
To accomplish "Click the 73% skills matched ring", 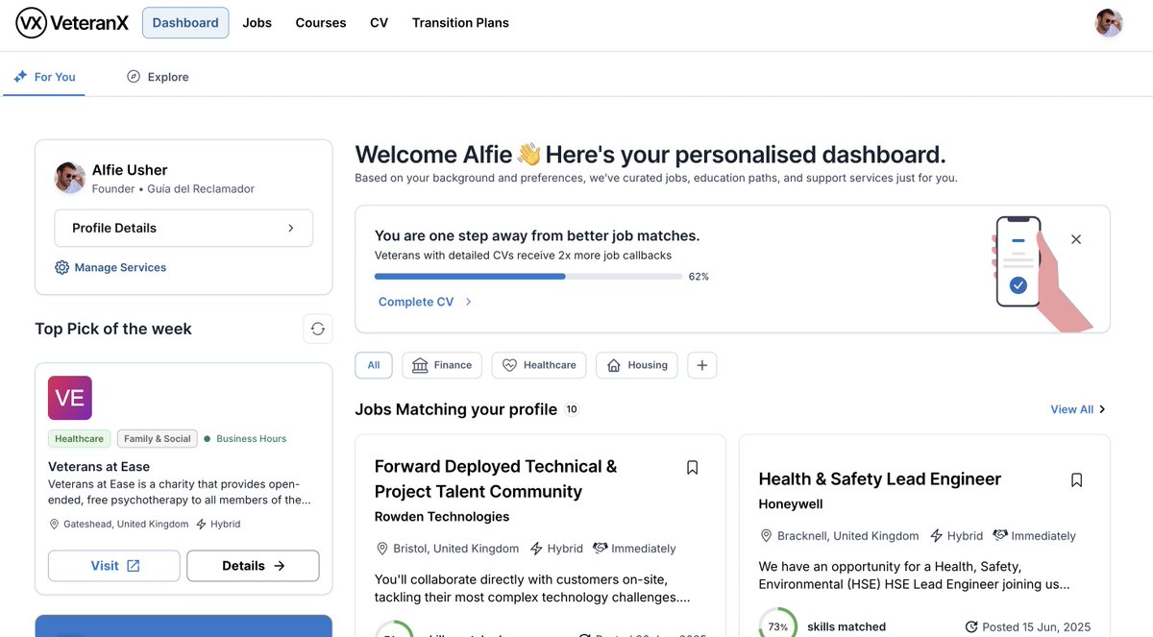I will click(777, 626).
